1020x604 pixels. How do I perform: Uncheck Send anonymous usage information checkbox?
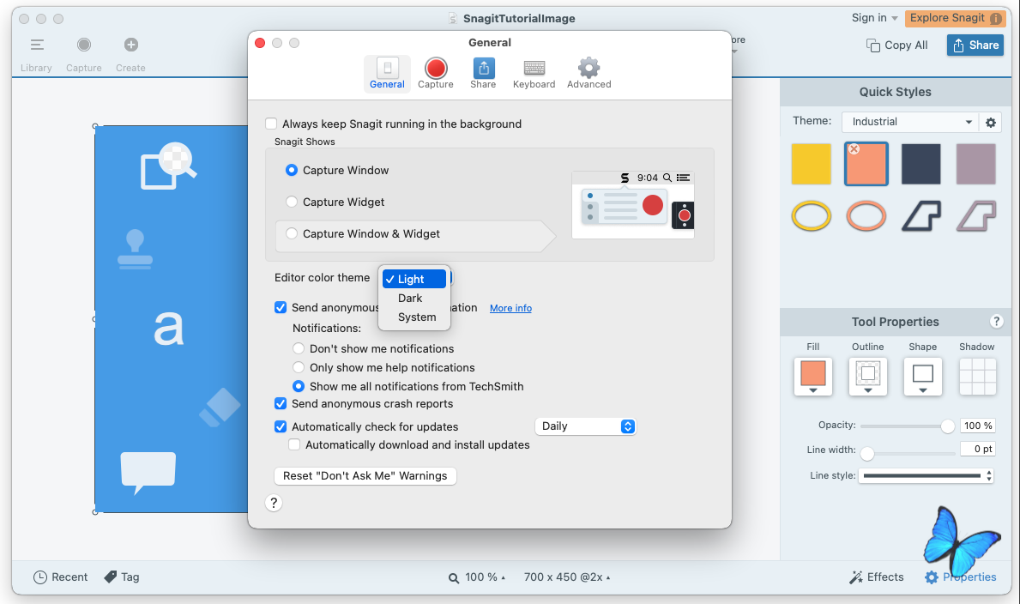click(281, 307)
